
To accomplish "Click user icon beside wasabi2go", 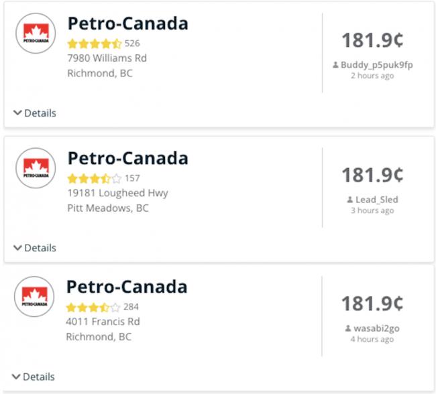I will [348, 328].
